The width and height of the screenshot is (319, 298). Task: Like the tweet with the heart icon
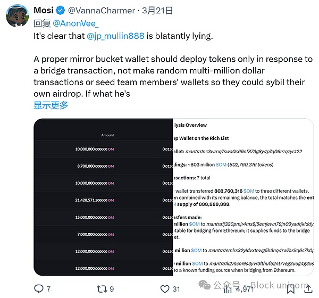[x=165, y=289]
